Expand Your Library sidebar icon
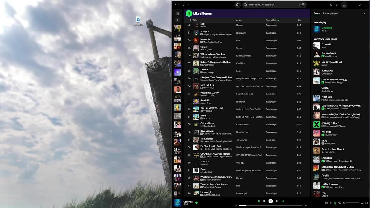 coord(177,14)
